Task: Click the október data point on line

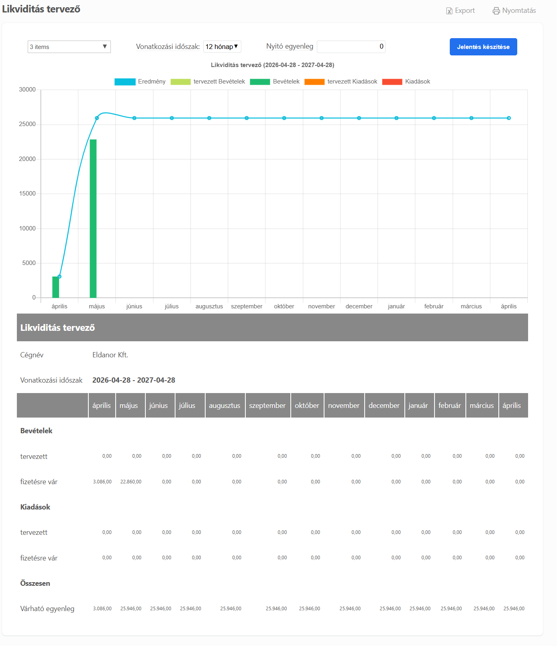Action: pos(284,118)
